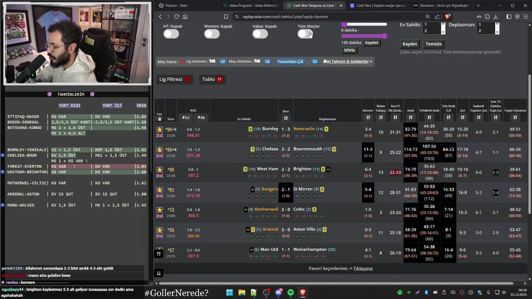Viewport: 532px width, 299px height.
Task: Sort by Topla Oynama column
Action: click(x=515, y=118)
